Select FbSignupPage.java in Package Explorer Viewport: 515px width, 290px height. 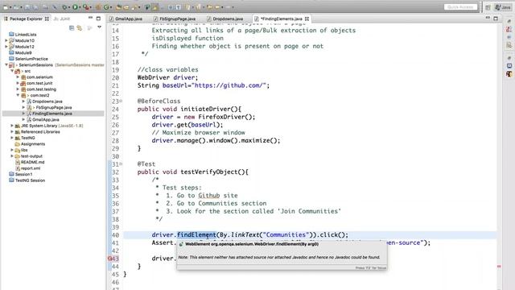54,107
